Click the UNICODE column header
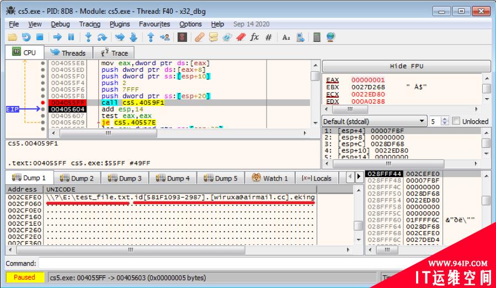This screenshot has height=288, width=496. pyautogui.click(x=180, y=189)
